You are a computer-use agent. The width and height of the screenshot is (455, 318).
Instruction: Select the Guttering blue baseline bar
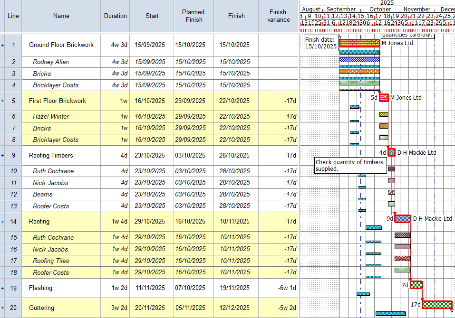390,313
